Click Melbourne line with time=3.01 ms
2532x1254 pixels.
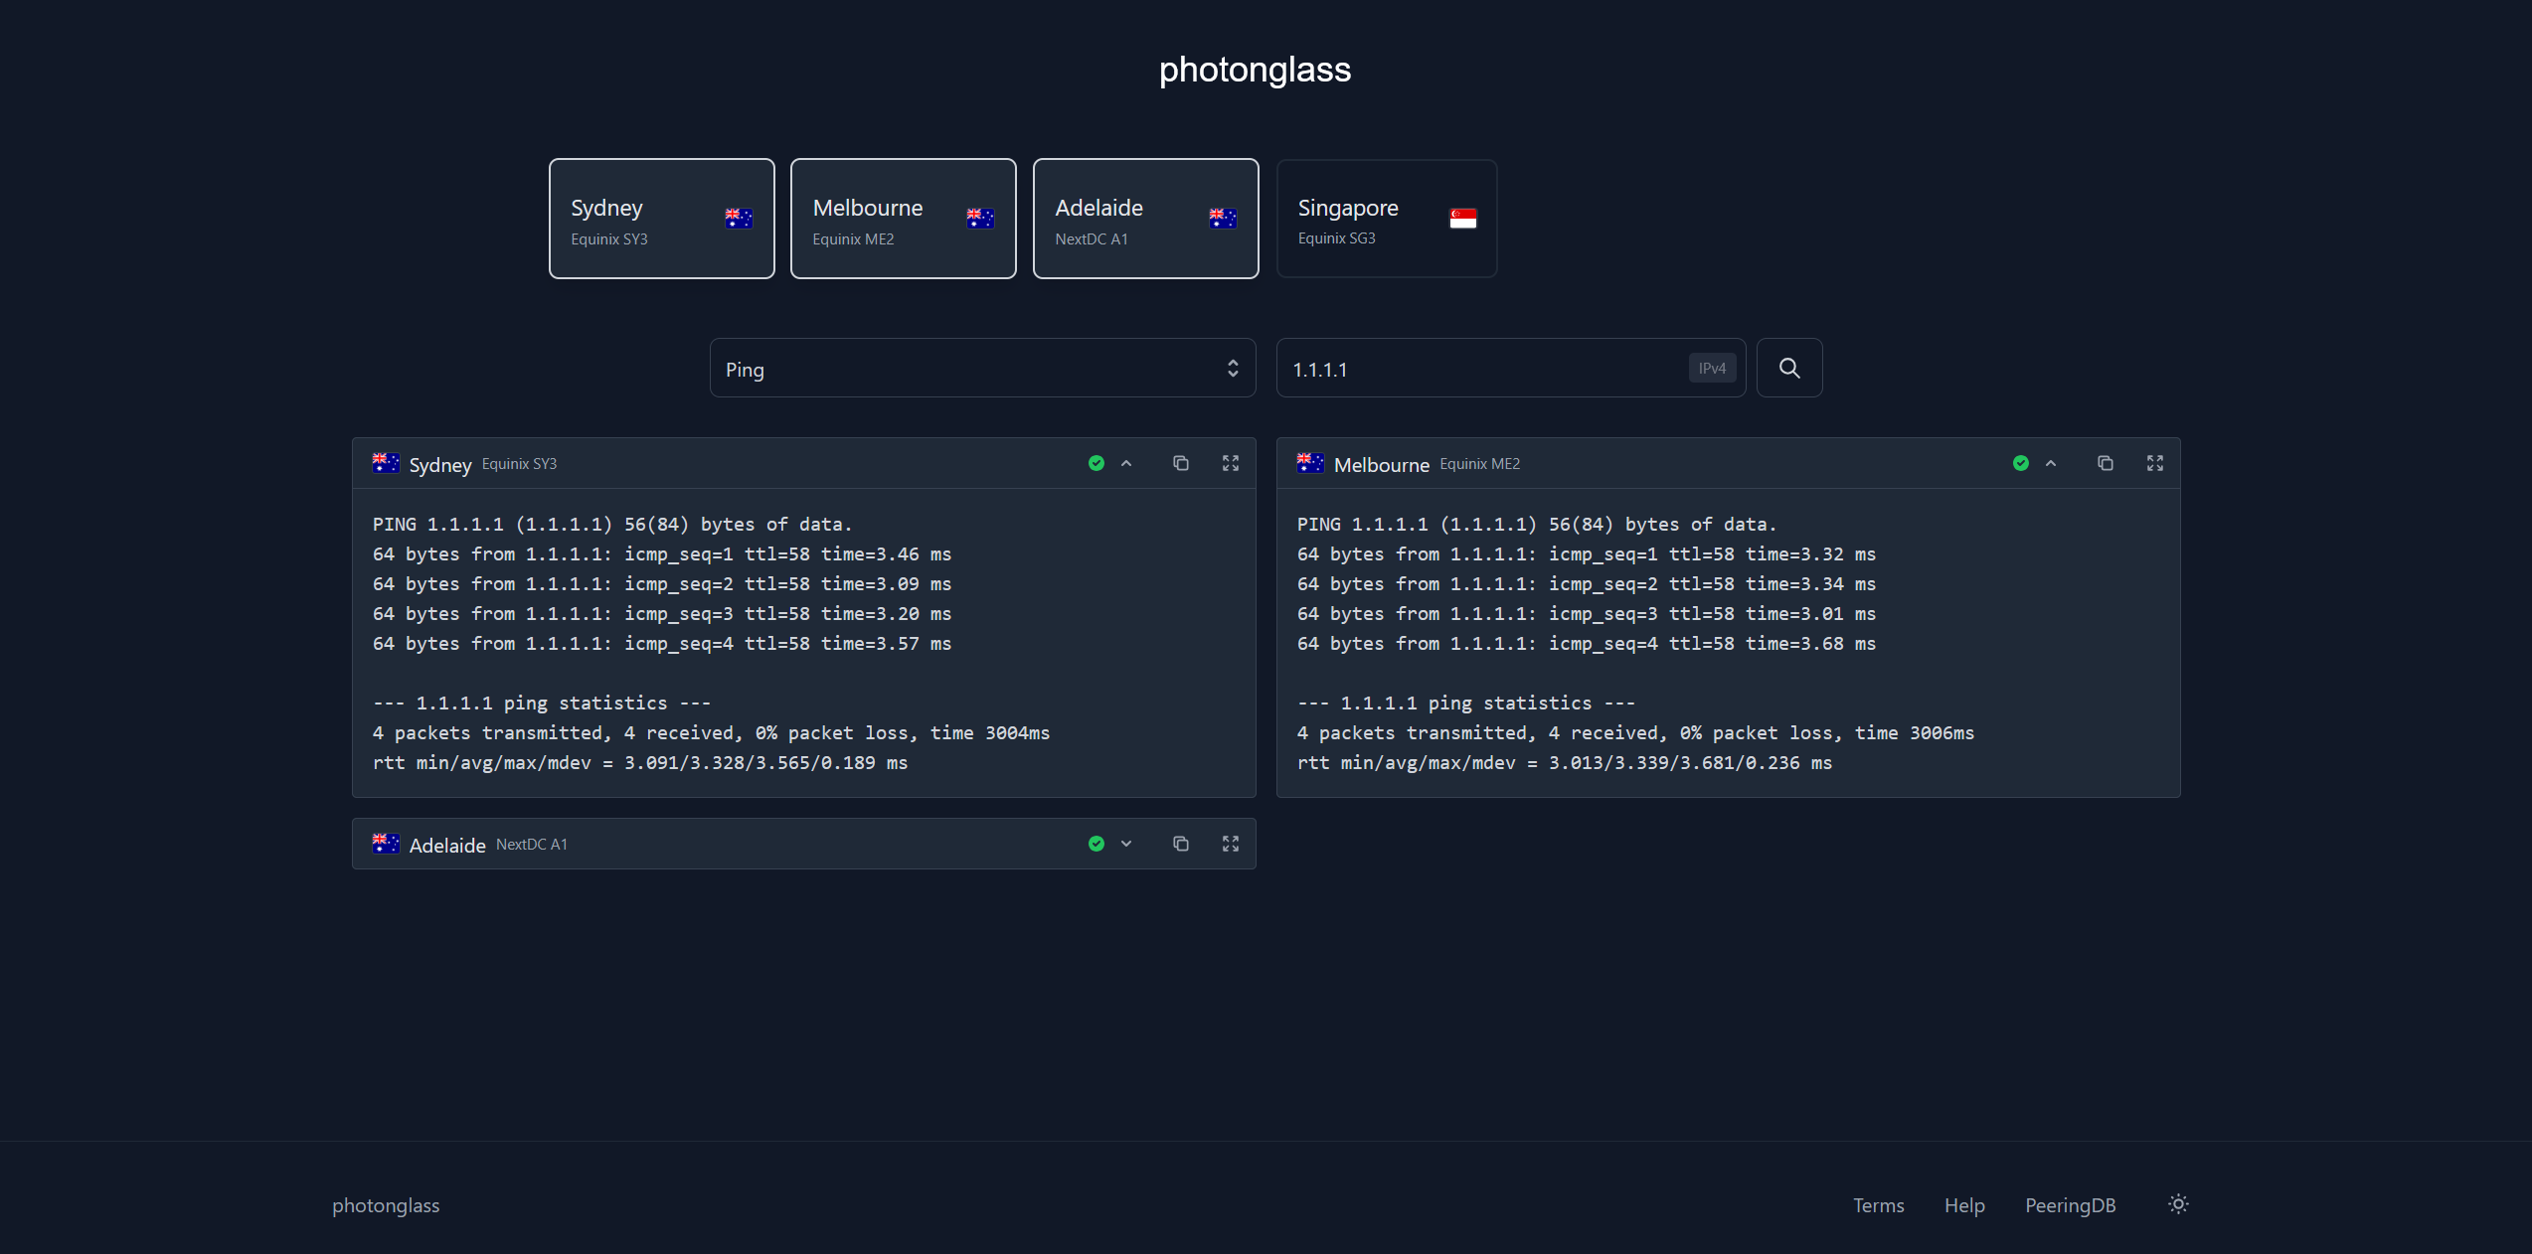click(x=1587, y=614)
